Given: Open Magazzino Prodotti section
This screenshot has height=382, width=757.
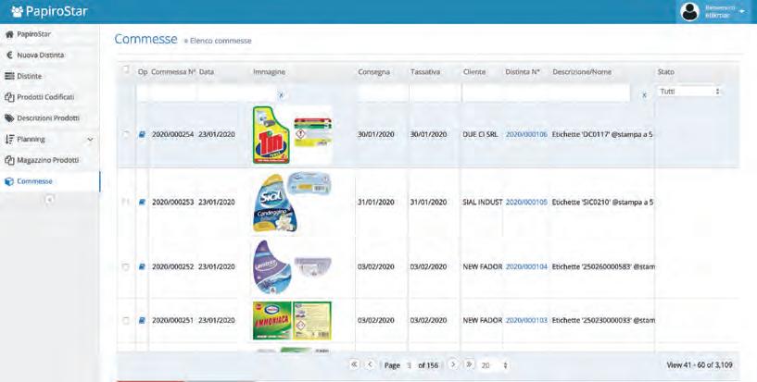Looking at the screenshot, I should [49, 160].
